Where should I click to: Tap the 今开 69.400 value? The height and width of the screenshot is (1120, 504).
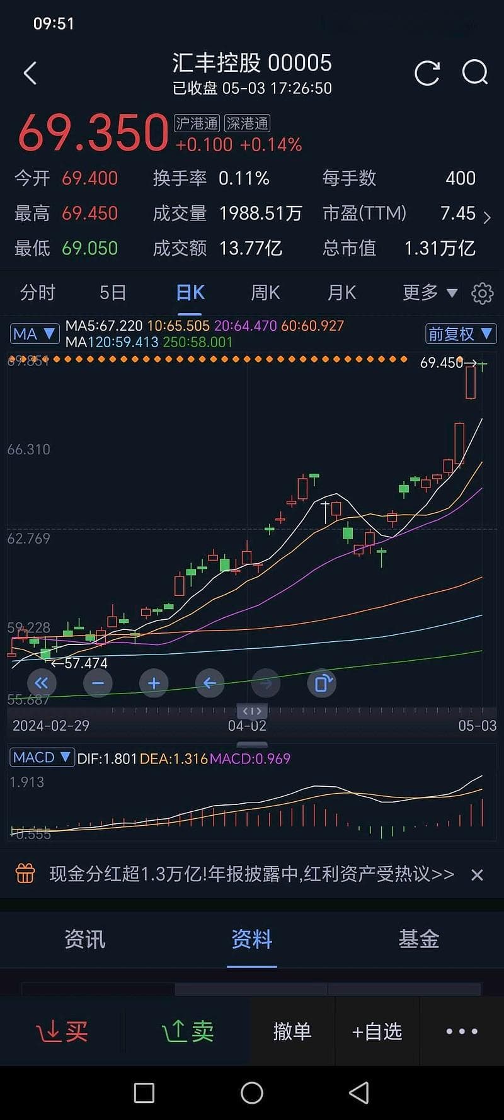pyautogui.click(x=90, y=178)
